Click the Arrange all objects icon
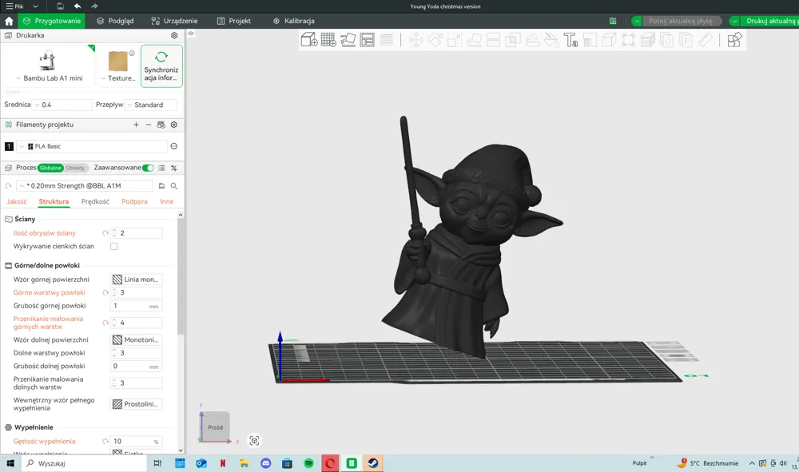Viewport: 799px width, 472px height. click(x=367, y=40)
